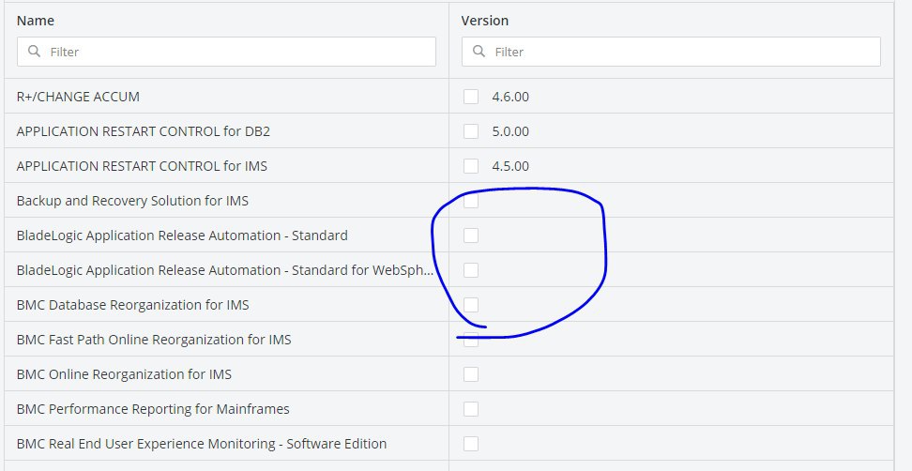Viewport: 912px width, 471px height.
Task: Select BladeLogic Application Release Automation - Standard name
Action: tap(182, 235)
